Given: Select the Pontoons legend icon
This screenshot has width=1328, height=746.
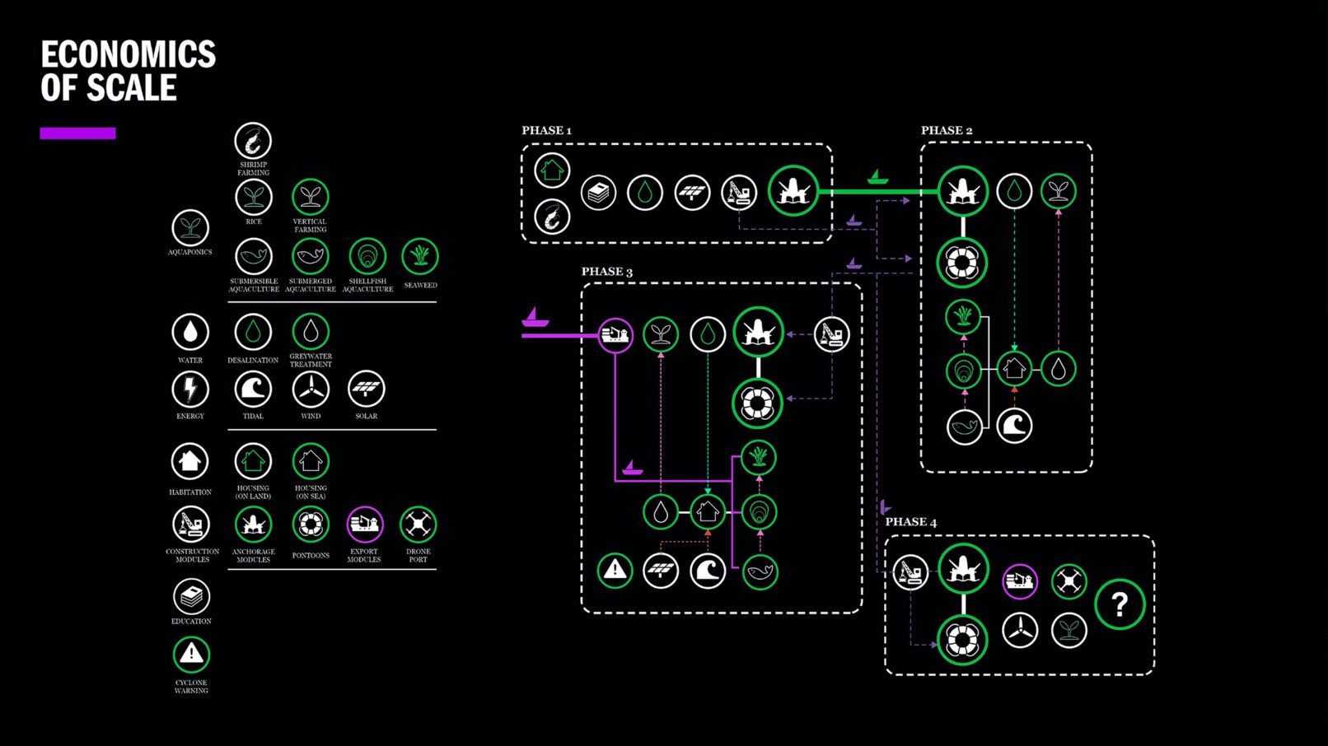Looking at the screenshot, I should tap(311, 525).
